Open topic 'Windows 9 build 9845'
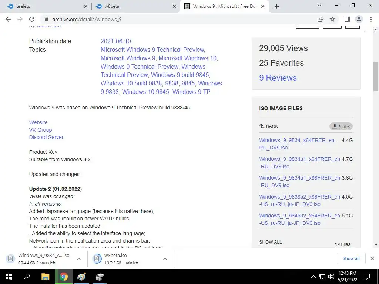379x284 pixels. (x=180, y=75)
